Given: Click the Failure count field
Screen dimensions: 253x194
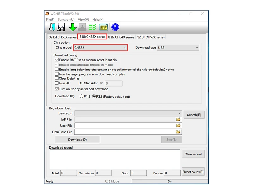Looking at the screenshot, I should (x=172, y=173).
